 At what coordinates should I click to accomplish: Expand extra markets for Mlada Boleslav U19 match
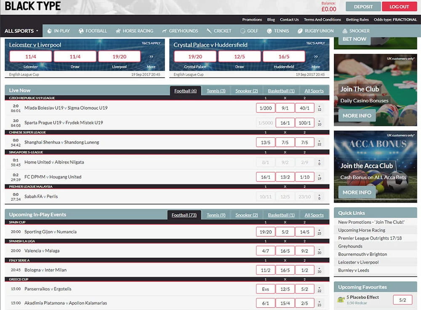[x=319, y=108]
